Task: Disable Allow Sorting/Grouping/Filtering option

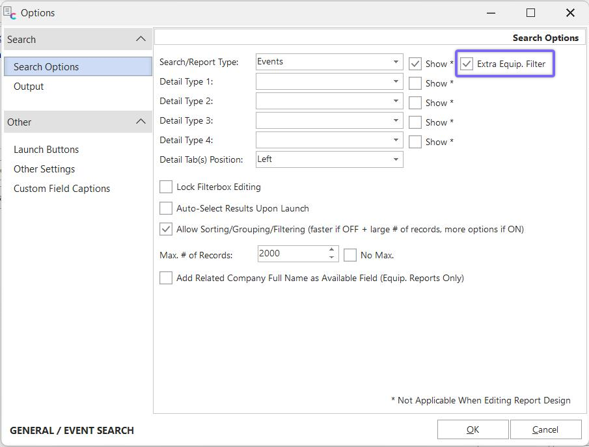Action: click(x=166, y=229)
